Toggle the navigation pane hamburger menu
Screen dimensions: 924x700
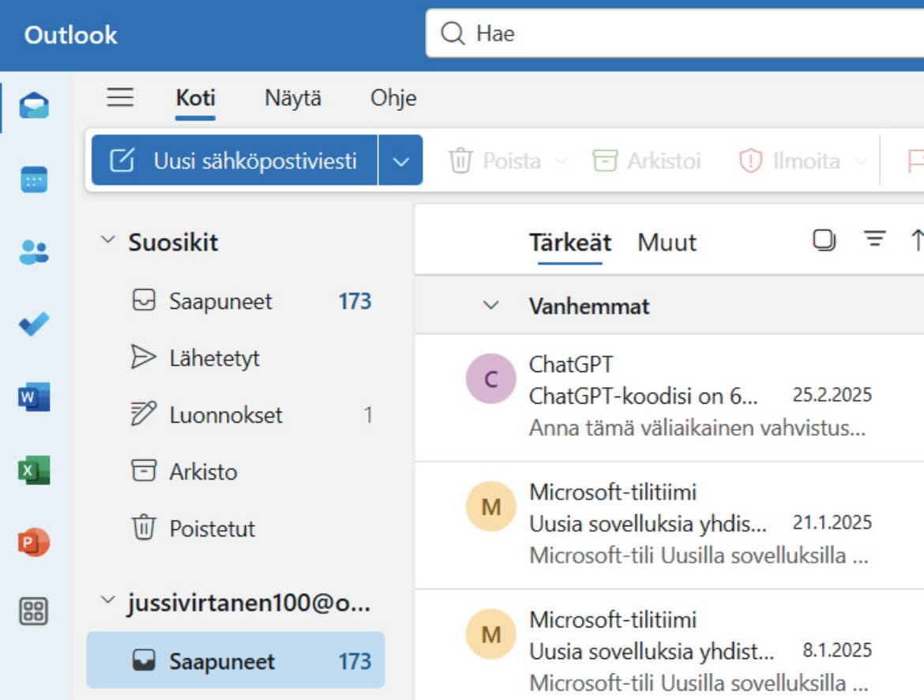click(x=120, y=98)
